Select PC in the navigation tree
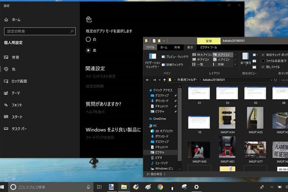This screenshot has width=288, height=192. coord(153,126)
